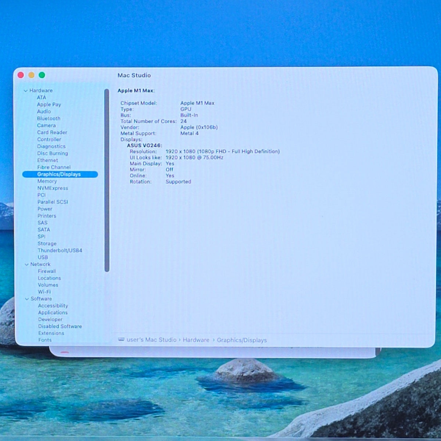Click Graphics/Displays in the path bar
441x441 pixels.
click(242, 340)
